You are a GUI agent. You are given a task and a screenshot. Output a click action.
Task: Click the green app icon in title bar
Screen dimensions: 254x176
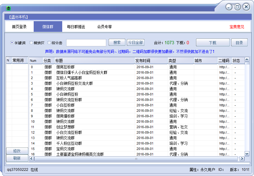pyautogui.click(x=8, y=8)
